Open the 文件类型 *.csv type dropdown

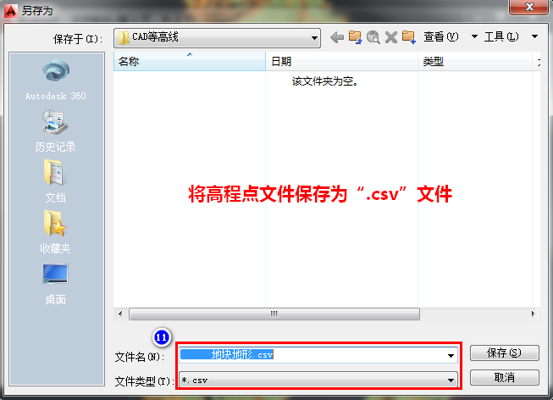click(318, 381)
